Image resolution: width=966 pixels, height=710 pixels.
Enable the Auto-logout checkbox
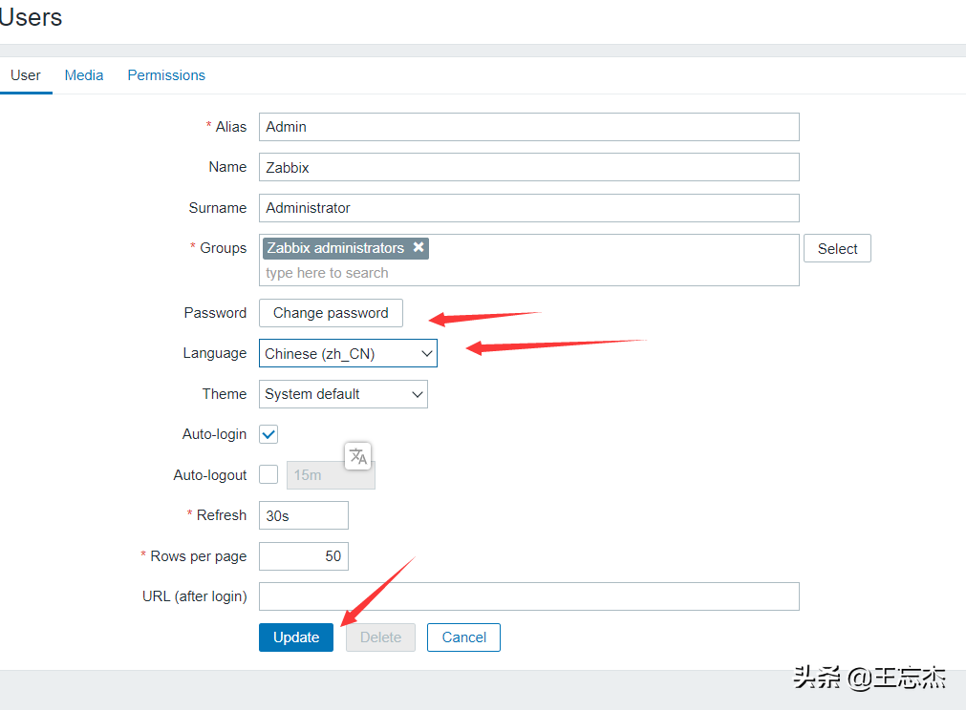click(268, 474)
